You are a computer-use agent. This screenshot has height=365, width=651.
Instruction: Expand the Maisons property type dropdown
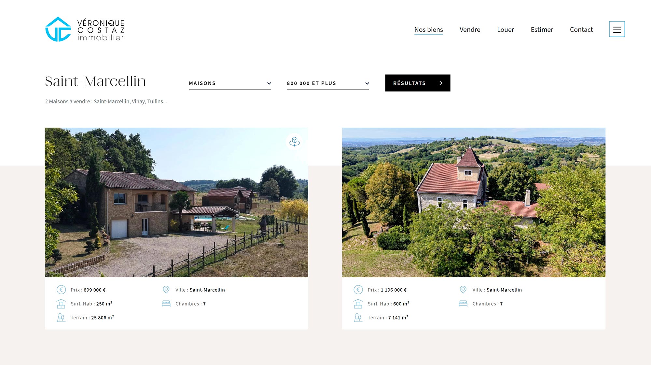click(230, 83)
